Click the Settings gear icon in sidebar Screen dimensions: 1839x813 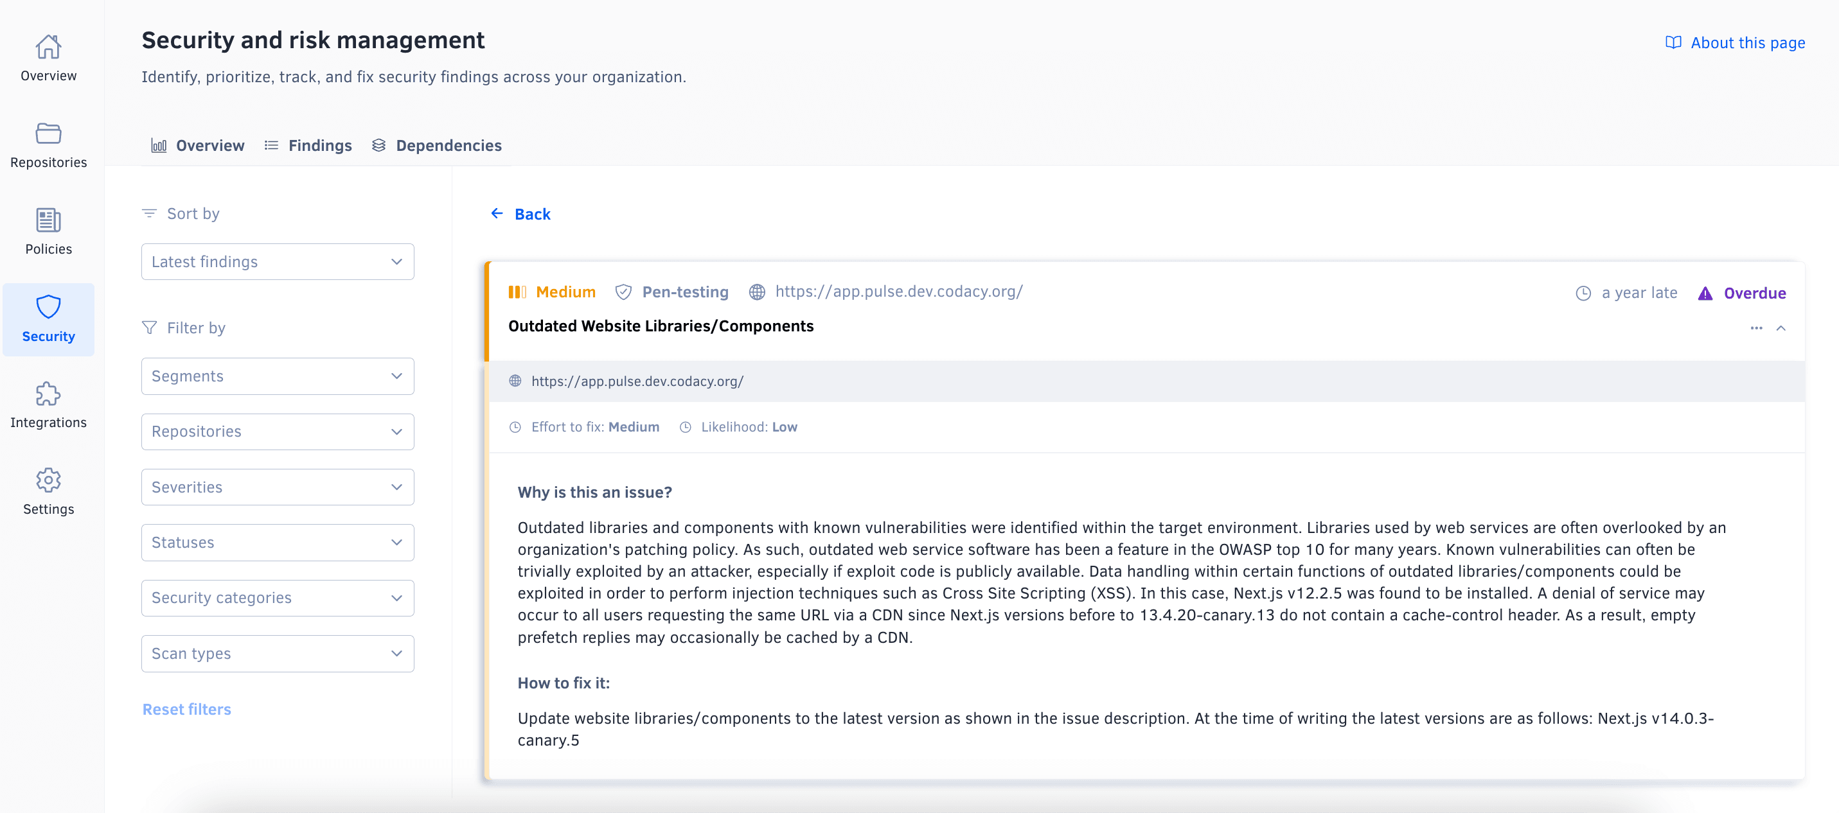click(48, 480)
